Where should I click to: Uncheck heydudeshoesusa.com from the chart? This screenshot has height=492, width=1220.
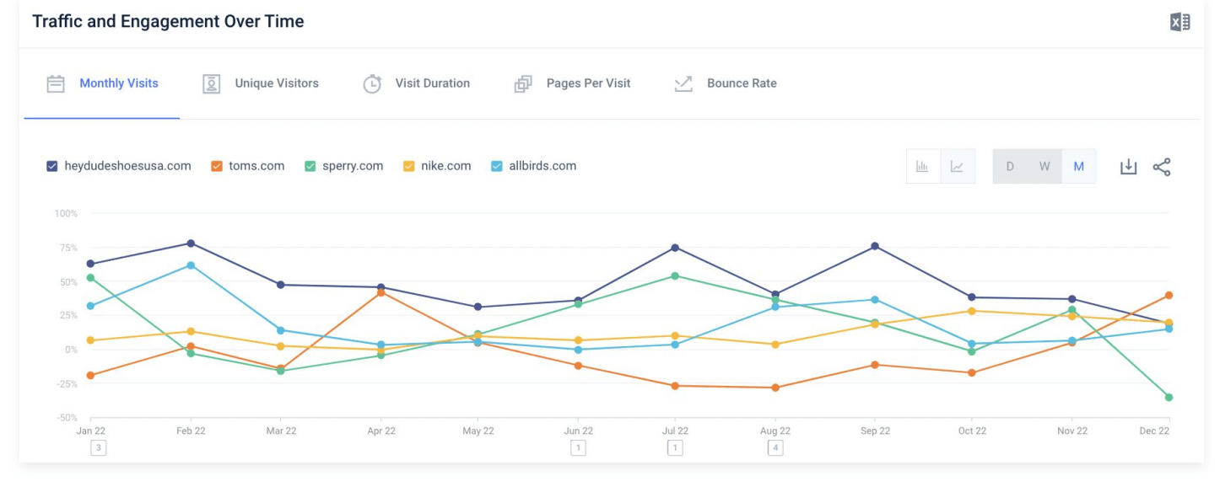point(52,166)
